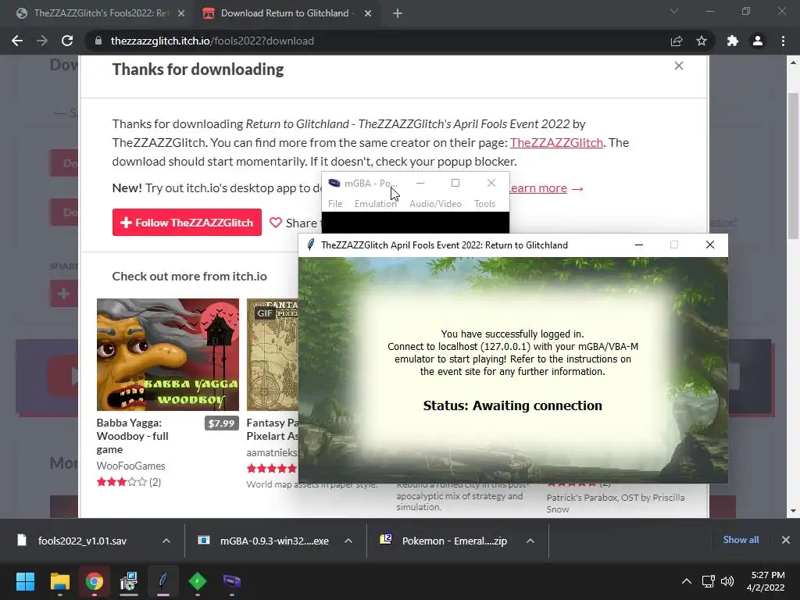Expand mGBA-0.9.3-win32 exe download options

[x=348, y=541]
